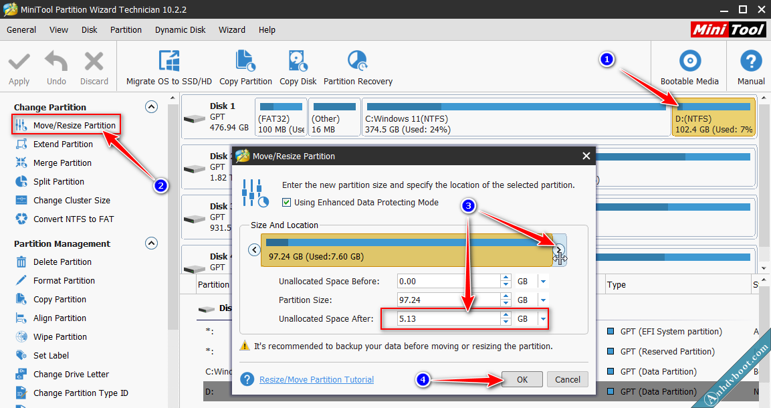
Task: Collapse the Partition Management section
Action: coord(151,243)
